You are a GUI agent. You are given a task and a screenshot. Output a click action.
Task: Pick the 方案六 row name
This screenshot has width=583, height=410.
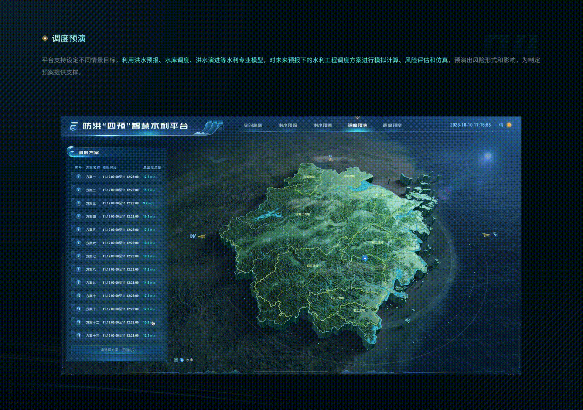click(91, 243)
